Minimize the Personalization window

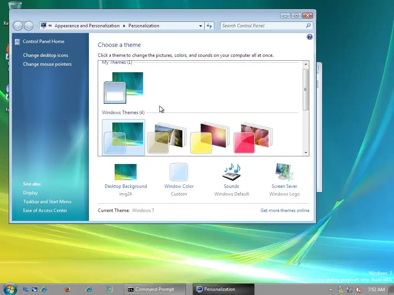285,15
